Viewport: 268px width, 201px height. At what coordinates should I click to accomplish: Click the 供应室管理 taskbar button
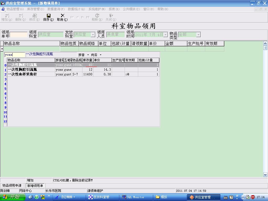click(x=203, y=197)
